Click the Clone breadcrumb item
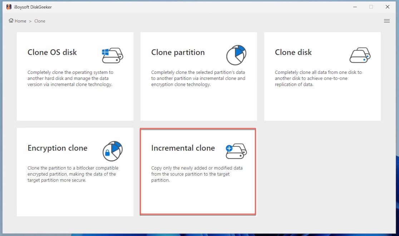Screen dimensions: 399x236 [x=40, y=21]
